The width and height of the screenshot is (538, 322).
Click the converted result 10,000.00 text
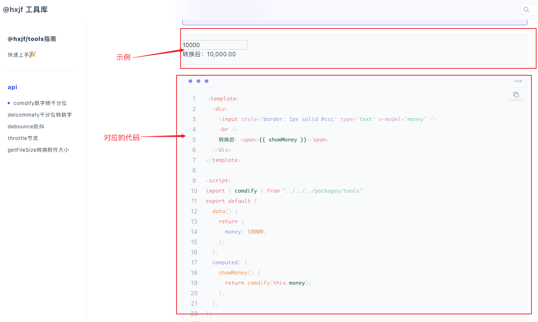tap(221, 54)
